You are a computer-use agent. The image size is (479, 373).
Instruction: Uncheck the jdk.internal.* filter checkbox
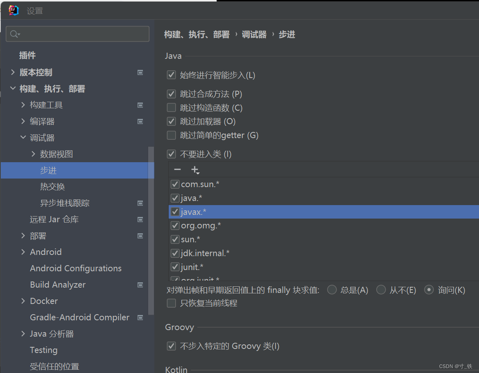pos(175,253)
